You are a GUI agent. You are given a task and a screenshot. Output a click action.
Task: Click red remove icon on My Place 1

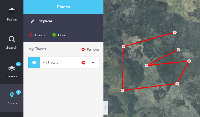coord(83,62)
